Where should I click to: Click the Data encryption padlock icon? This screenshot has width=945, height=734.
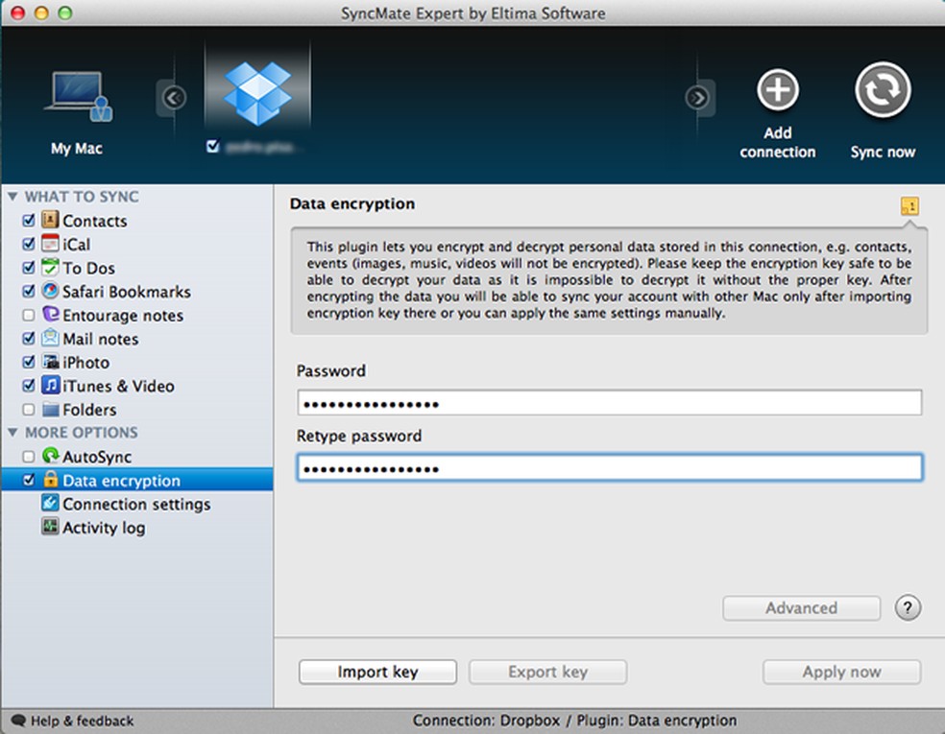coord(50,480)
